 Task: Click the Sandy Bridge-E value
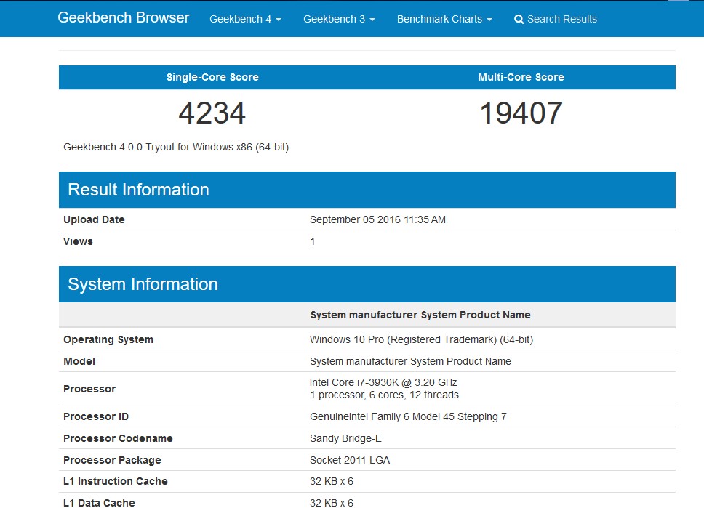tap(345, 438)
